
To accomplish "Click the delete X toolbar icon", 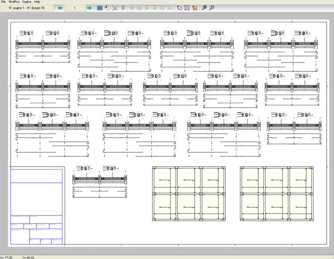I will [115, 8].
